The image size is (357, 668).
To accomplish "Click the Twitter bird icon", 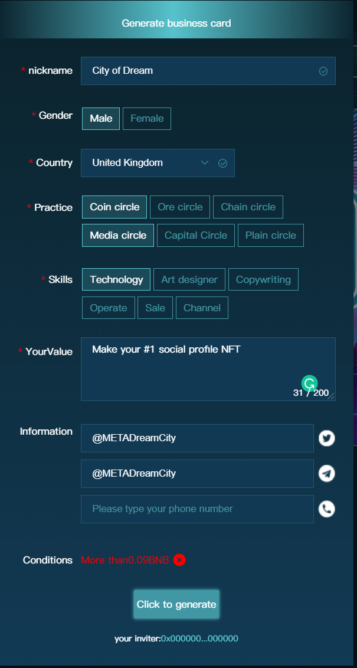I will (326, 438).
